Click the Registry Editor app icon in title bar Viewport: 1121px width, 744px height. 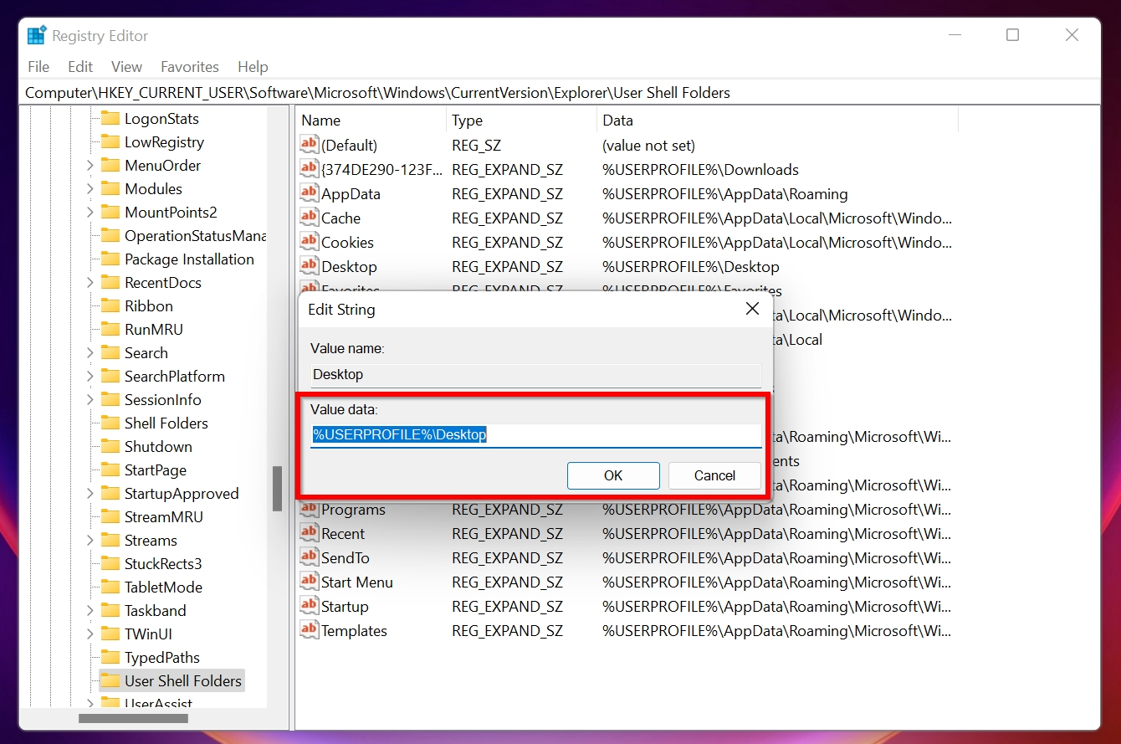point(37,36)
